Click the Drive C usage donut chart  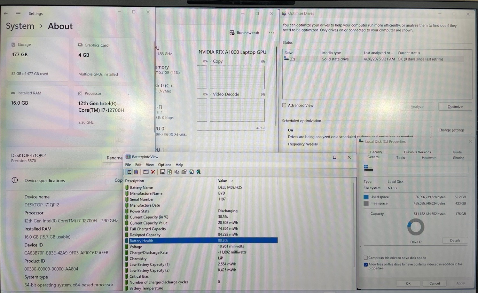coord(416,227)
